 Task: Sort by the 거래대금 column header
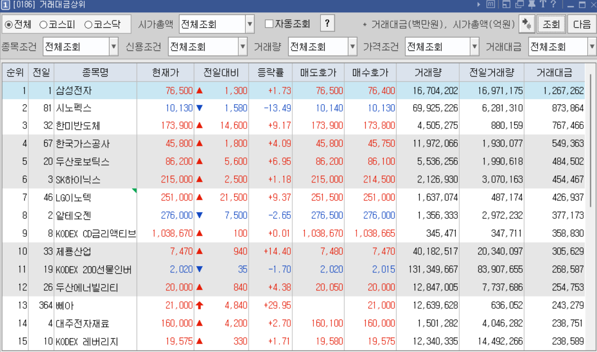(x=554, y=72)
